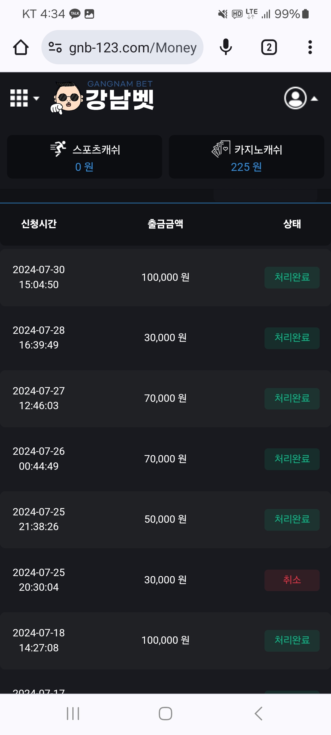Select the 스포츠캐쉬 balance panel

tap(85, 157)
